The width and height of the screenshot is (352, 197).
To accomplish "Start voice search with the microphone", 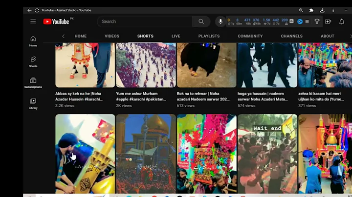I will coord(220,21).
